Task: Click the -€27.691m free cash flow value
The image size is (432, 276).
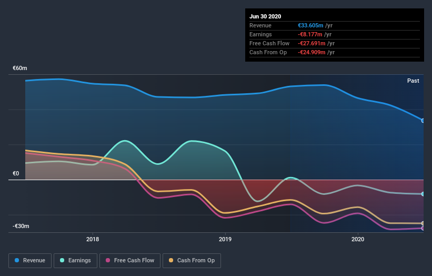Action: tap(312, 43)
